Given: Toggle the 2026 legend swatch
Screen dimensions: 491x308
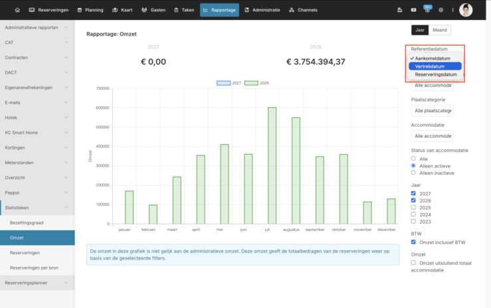Looking at the screenshot, I should coord(251,83).
